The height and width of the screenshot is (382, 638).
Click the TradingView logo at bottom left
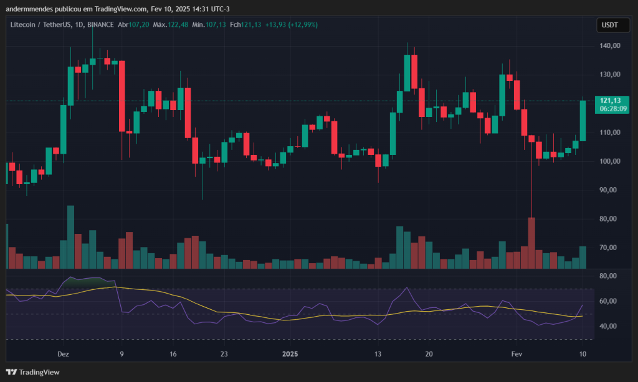tap(32, 372)
